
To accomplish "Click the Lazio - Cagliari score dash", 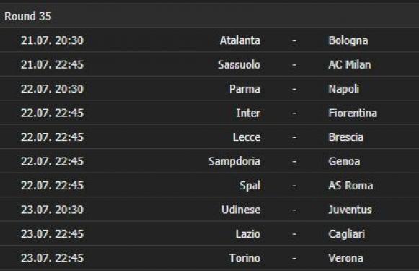I will [294, 234].
